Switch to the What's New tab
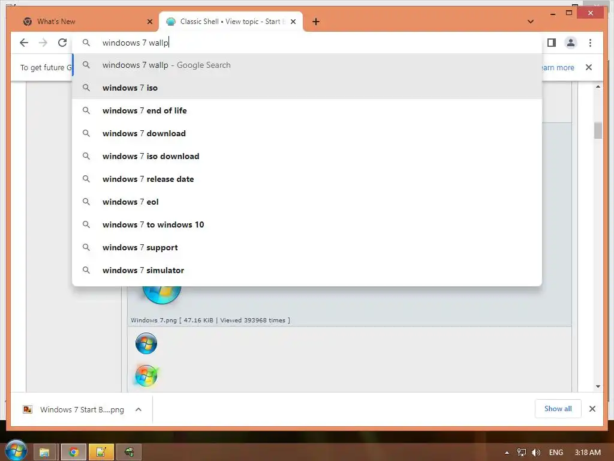Image resolution: width=614 pixels, height=461 pixels. (87, 22)
